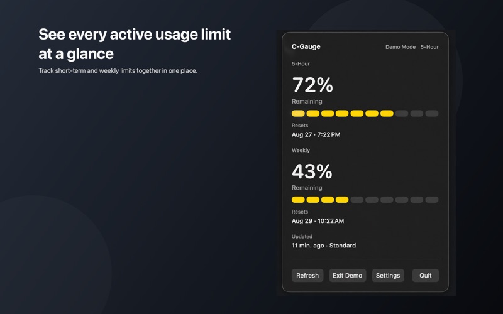The width and height of the screenshot is (503, 314).
Task: Click the Demo Mode label
Action: pyautogui.click(x=401, y=47)
